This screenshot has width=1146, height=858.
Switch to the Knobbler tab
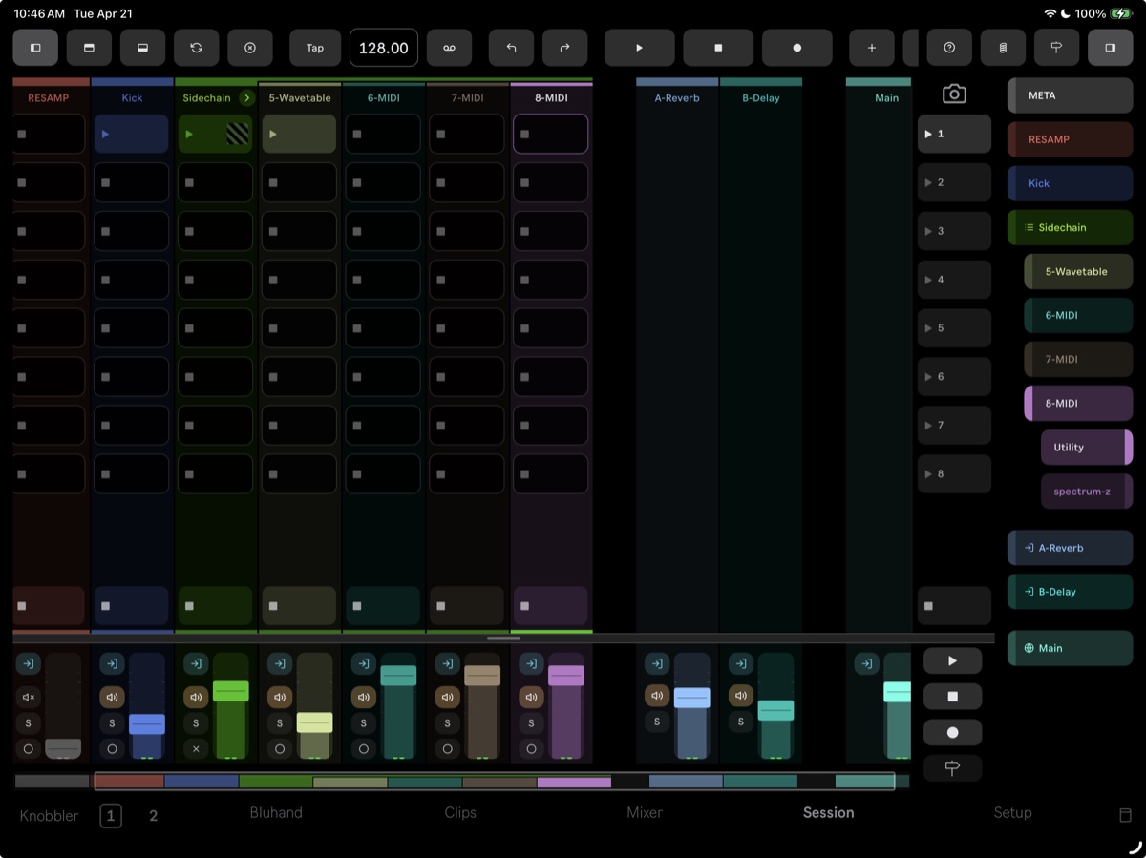click(50, 816)
